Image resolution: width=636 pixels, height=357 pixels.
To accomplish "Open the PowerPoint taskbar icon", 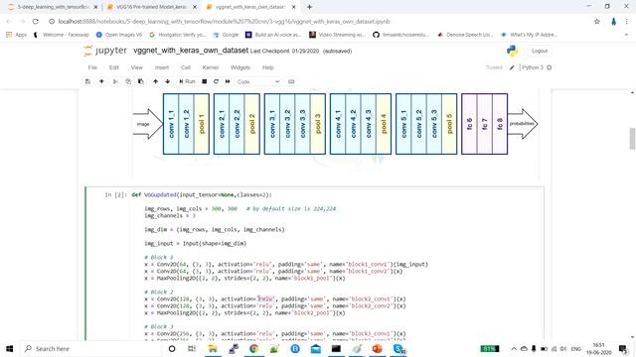I will (x=378, y=348).
